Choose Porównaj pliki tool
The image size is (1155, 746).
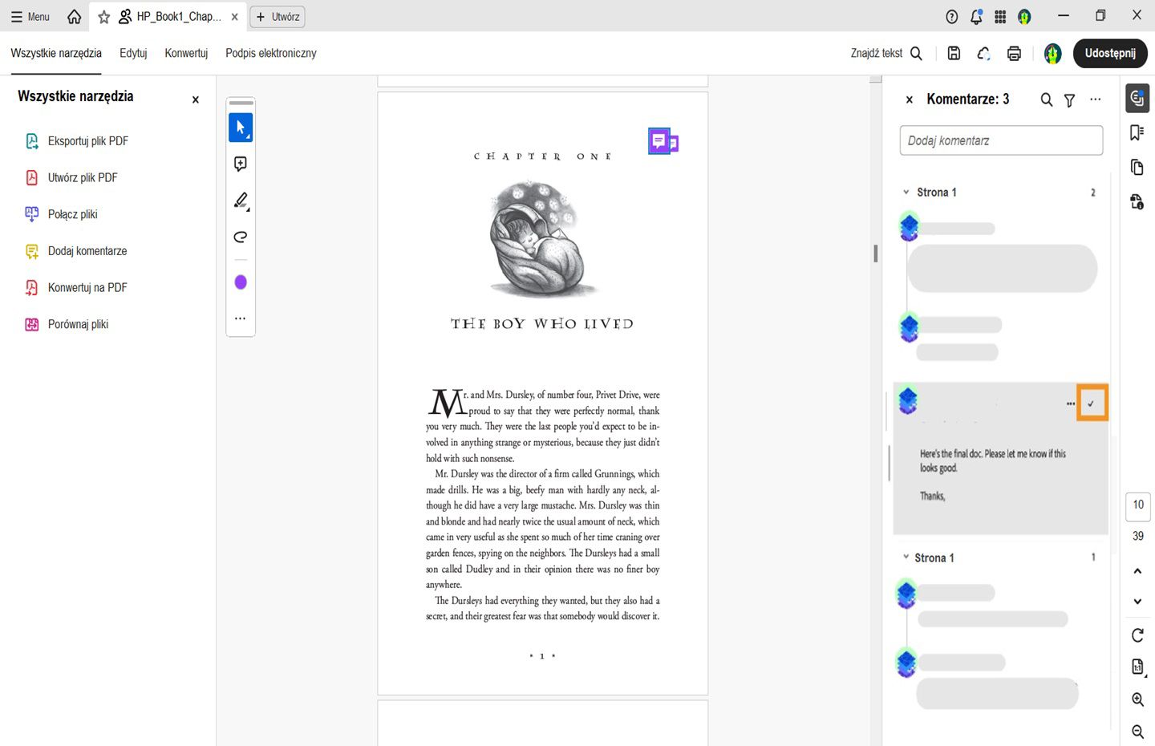click(x=67, y=324)
